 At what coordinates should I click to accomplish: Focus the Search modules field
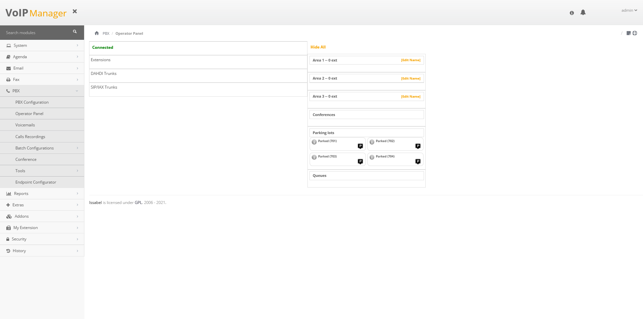pyautogui.click(x=37, y=33)
